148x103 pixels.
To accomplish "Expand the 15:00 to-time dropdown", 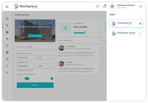I will pyautogui.click(x=45, y=66).
